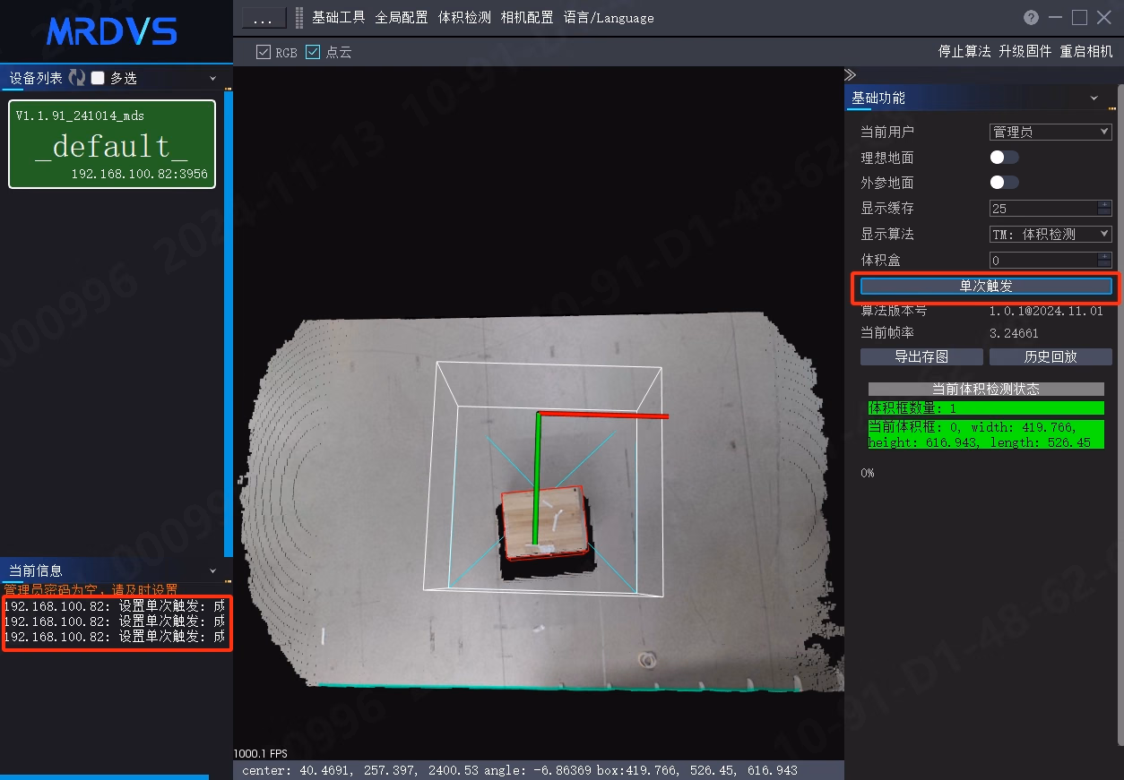This screenshot has width=1124, height=780.
Task: Click the 当前体积检测状态 header bar
Action: (x=986, y=390)
